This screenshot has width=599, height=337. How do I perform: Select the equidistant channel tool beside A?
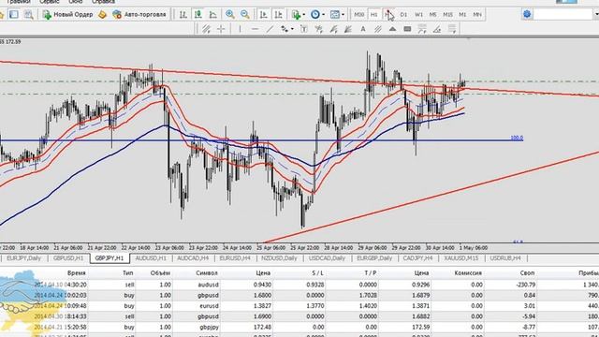(x=378, y=29)
